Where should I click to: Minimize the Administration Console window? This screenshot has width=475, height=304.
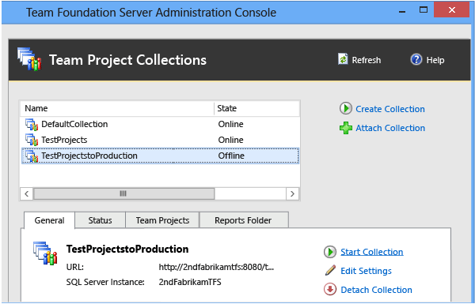tap(402, 11)
